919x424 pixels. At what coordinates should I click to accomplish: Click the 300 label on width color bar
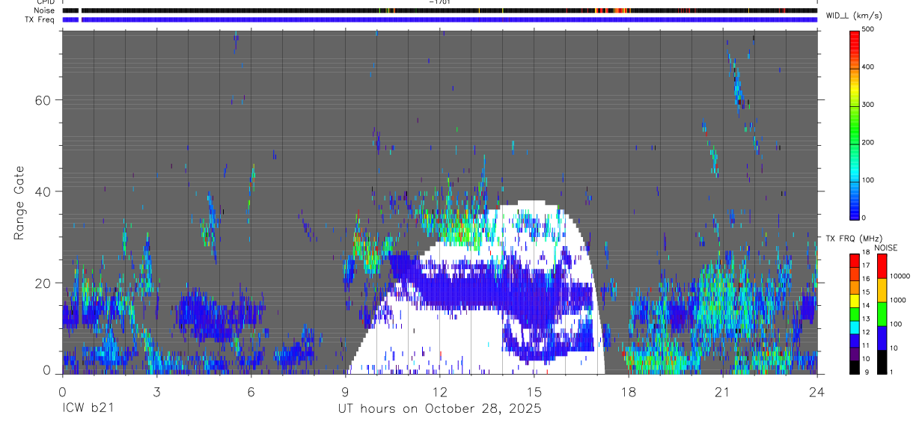tap(868, 105)
